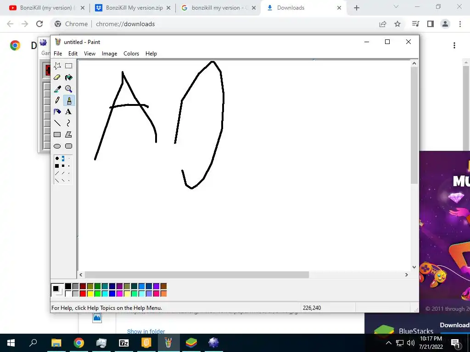Activate the Pick Color eyedropper tool
The image size is (470, 352).
pos(57,89)
